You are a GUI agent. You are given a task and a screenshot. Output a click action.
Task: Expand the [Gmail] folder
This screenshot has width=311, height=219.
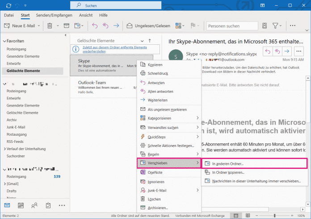[5, 184]
